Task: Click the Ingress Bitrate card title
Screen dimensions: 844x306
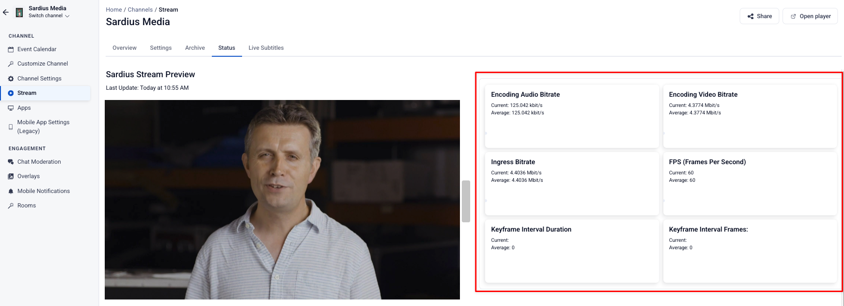Action: click(513, 162)
